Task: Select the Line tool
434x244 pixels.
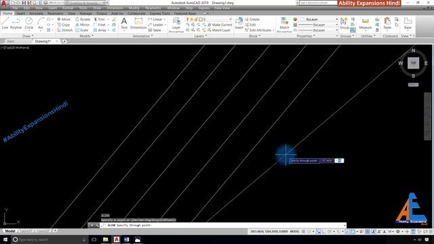Action: pos(5,23)
